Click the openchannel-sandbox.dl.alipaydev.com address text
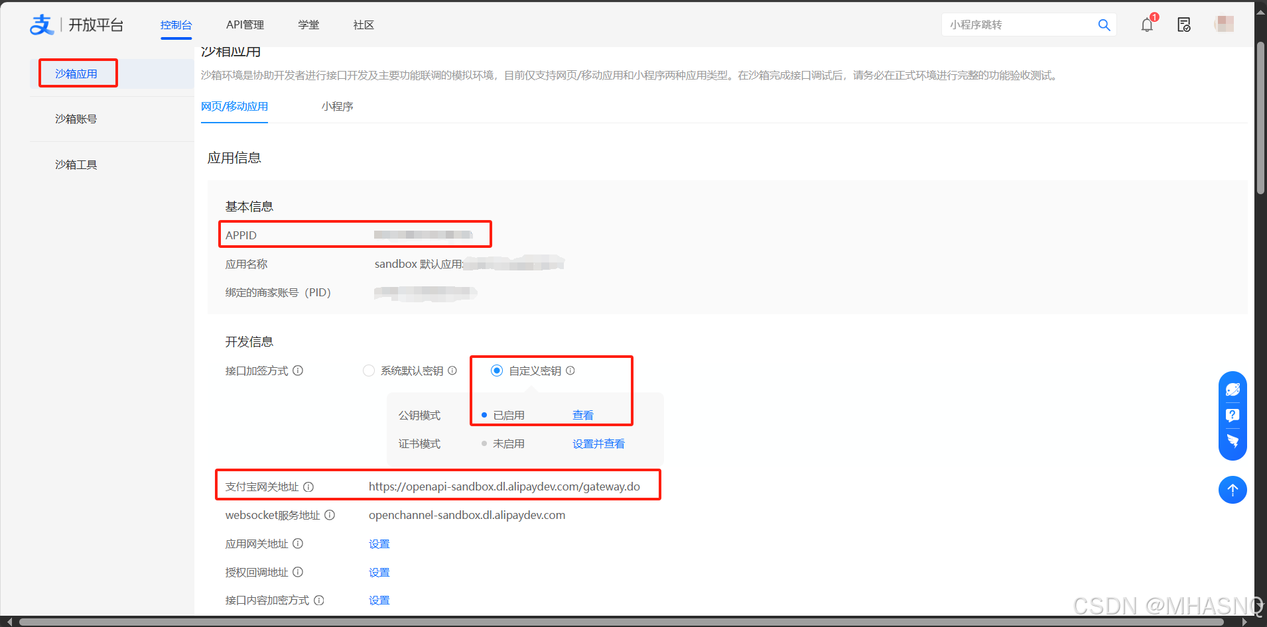The width and height of the screenshot is (1267, 627). pyautogui.click(x=467, y=515)
